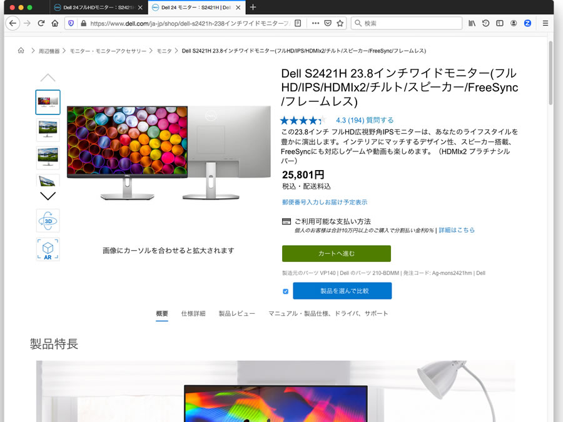Go to モニター・モニターアクセサリー breadcrumb
Screen dimensions: 563x422
(108, 51)
